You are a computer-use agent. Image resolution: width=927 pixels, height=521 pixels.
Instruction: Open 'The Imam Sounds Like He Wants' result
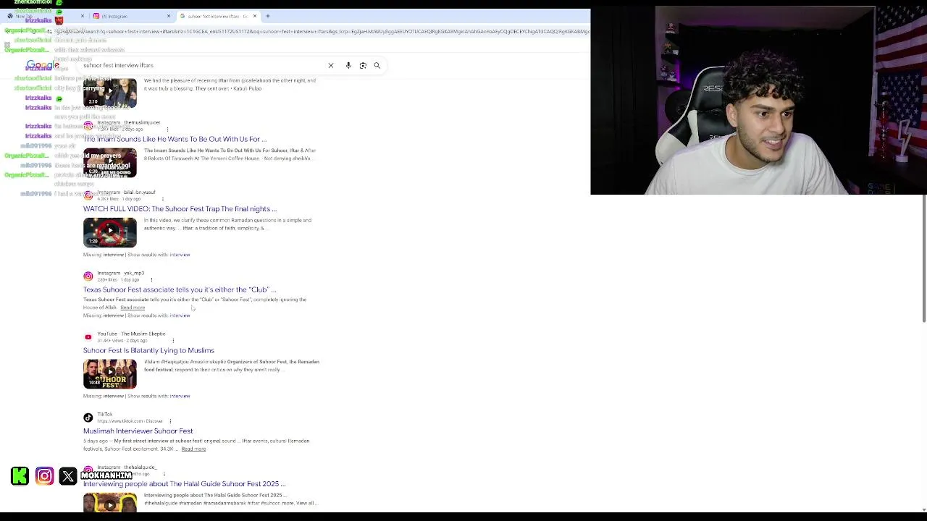[175, 139]
